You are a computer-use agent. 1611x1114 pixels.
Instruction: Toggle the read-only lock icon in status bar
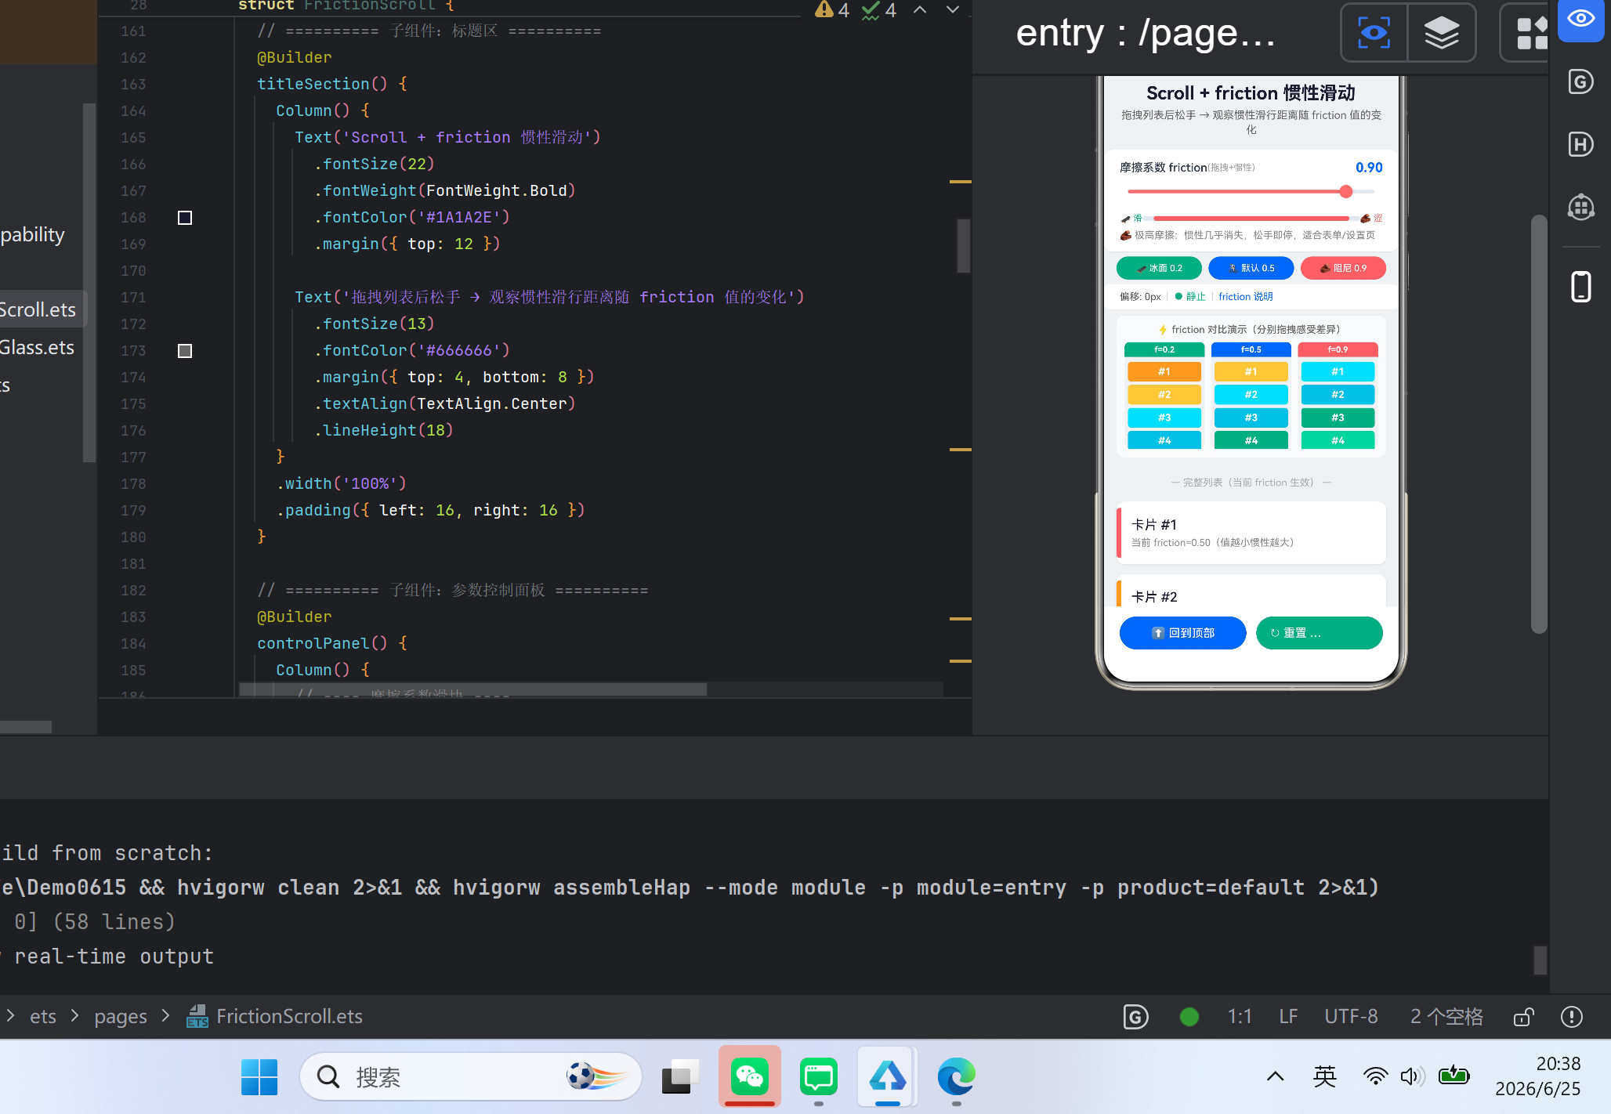[x=1523, y=1017]
